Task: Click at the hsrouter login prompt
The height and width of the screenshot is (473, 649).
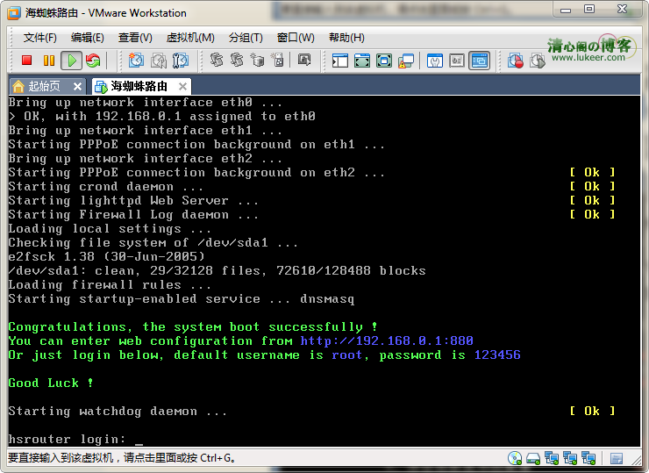Action: [75, 439]
